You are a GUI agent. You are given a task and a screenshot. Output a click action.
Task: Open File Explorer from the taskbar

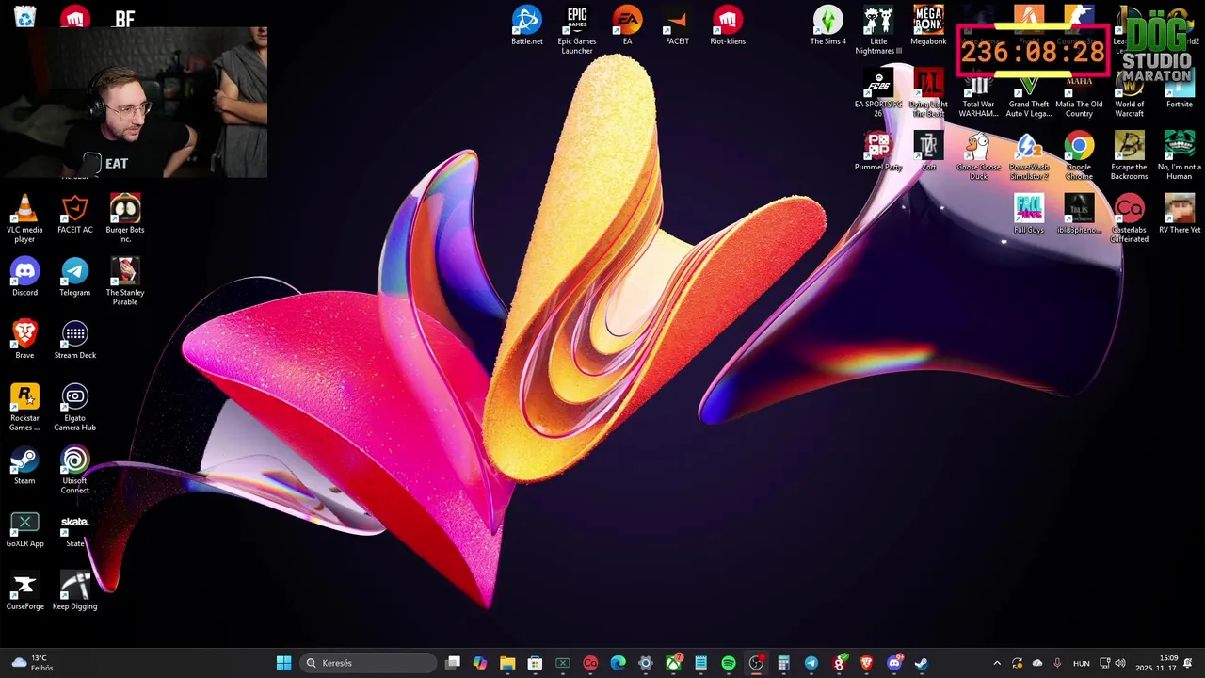[507, 663]
